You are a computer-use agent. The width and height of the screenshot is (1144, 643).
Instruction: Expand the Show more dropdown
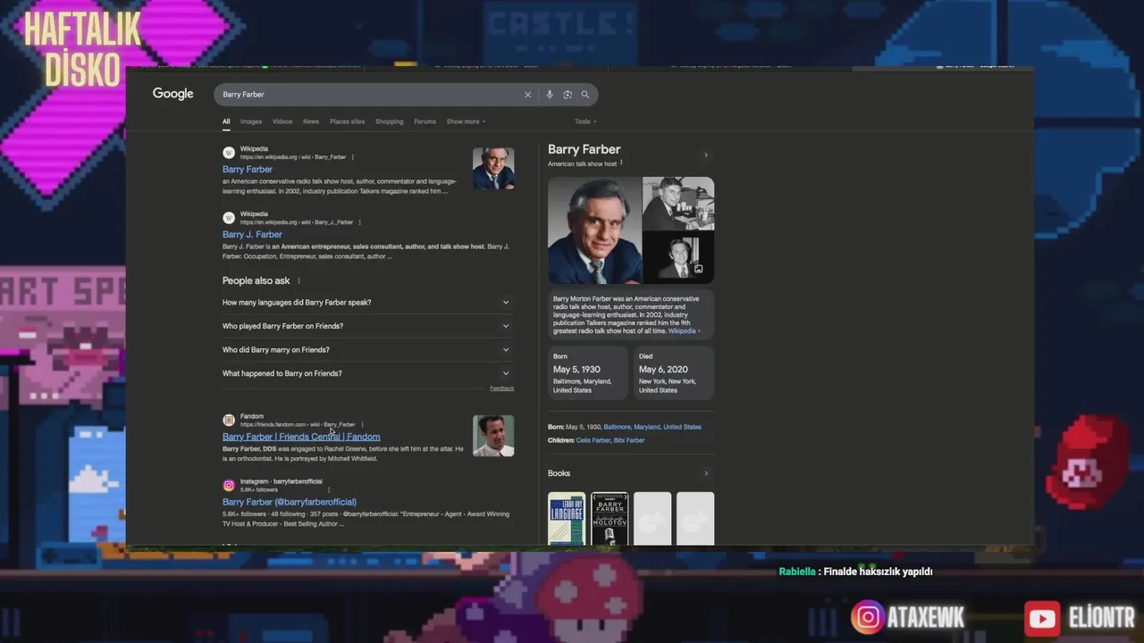466,121
